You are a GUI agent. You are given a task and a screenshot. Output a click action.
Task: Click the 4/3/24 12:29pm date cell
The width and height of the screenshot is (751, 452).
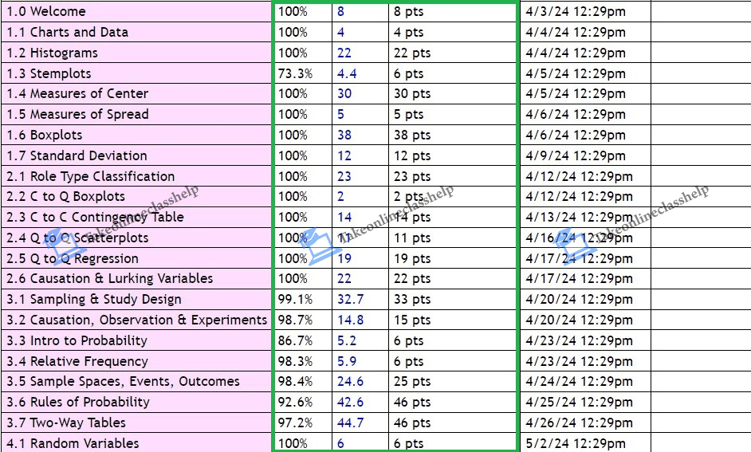pos(576,12)
